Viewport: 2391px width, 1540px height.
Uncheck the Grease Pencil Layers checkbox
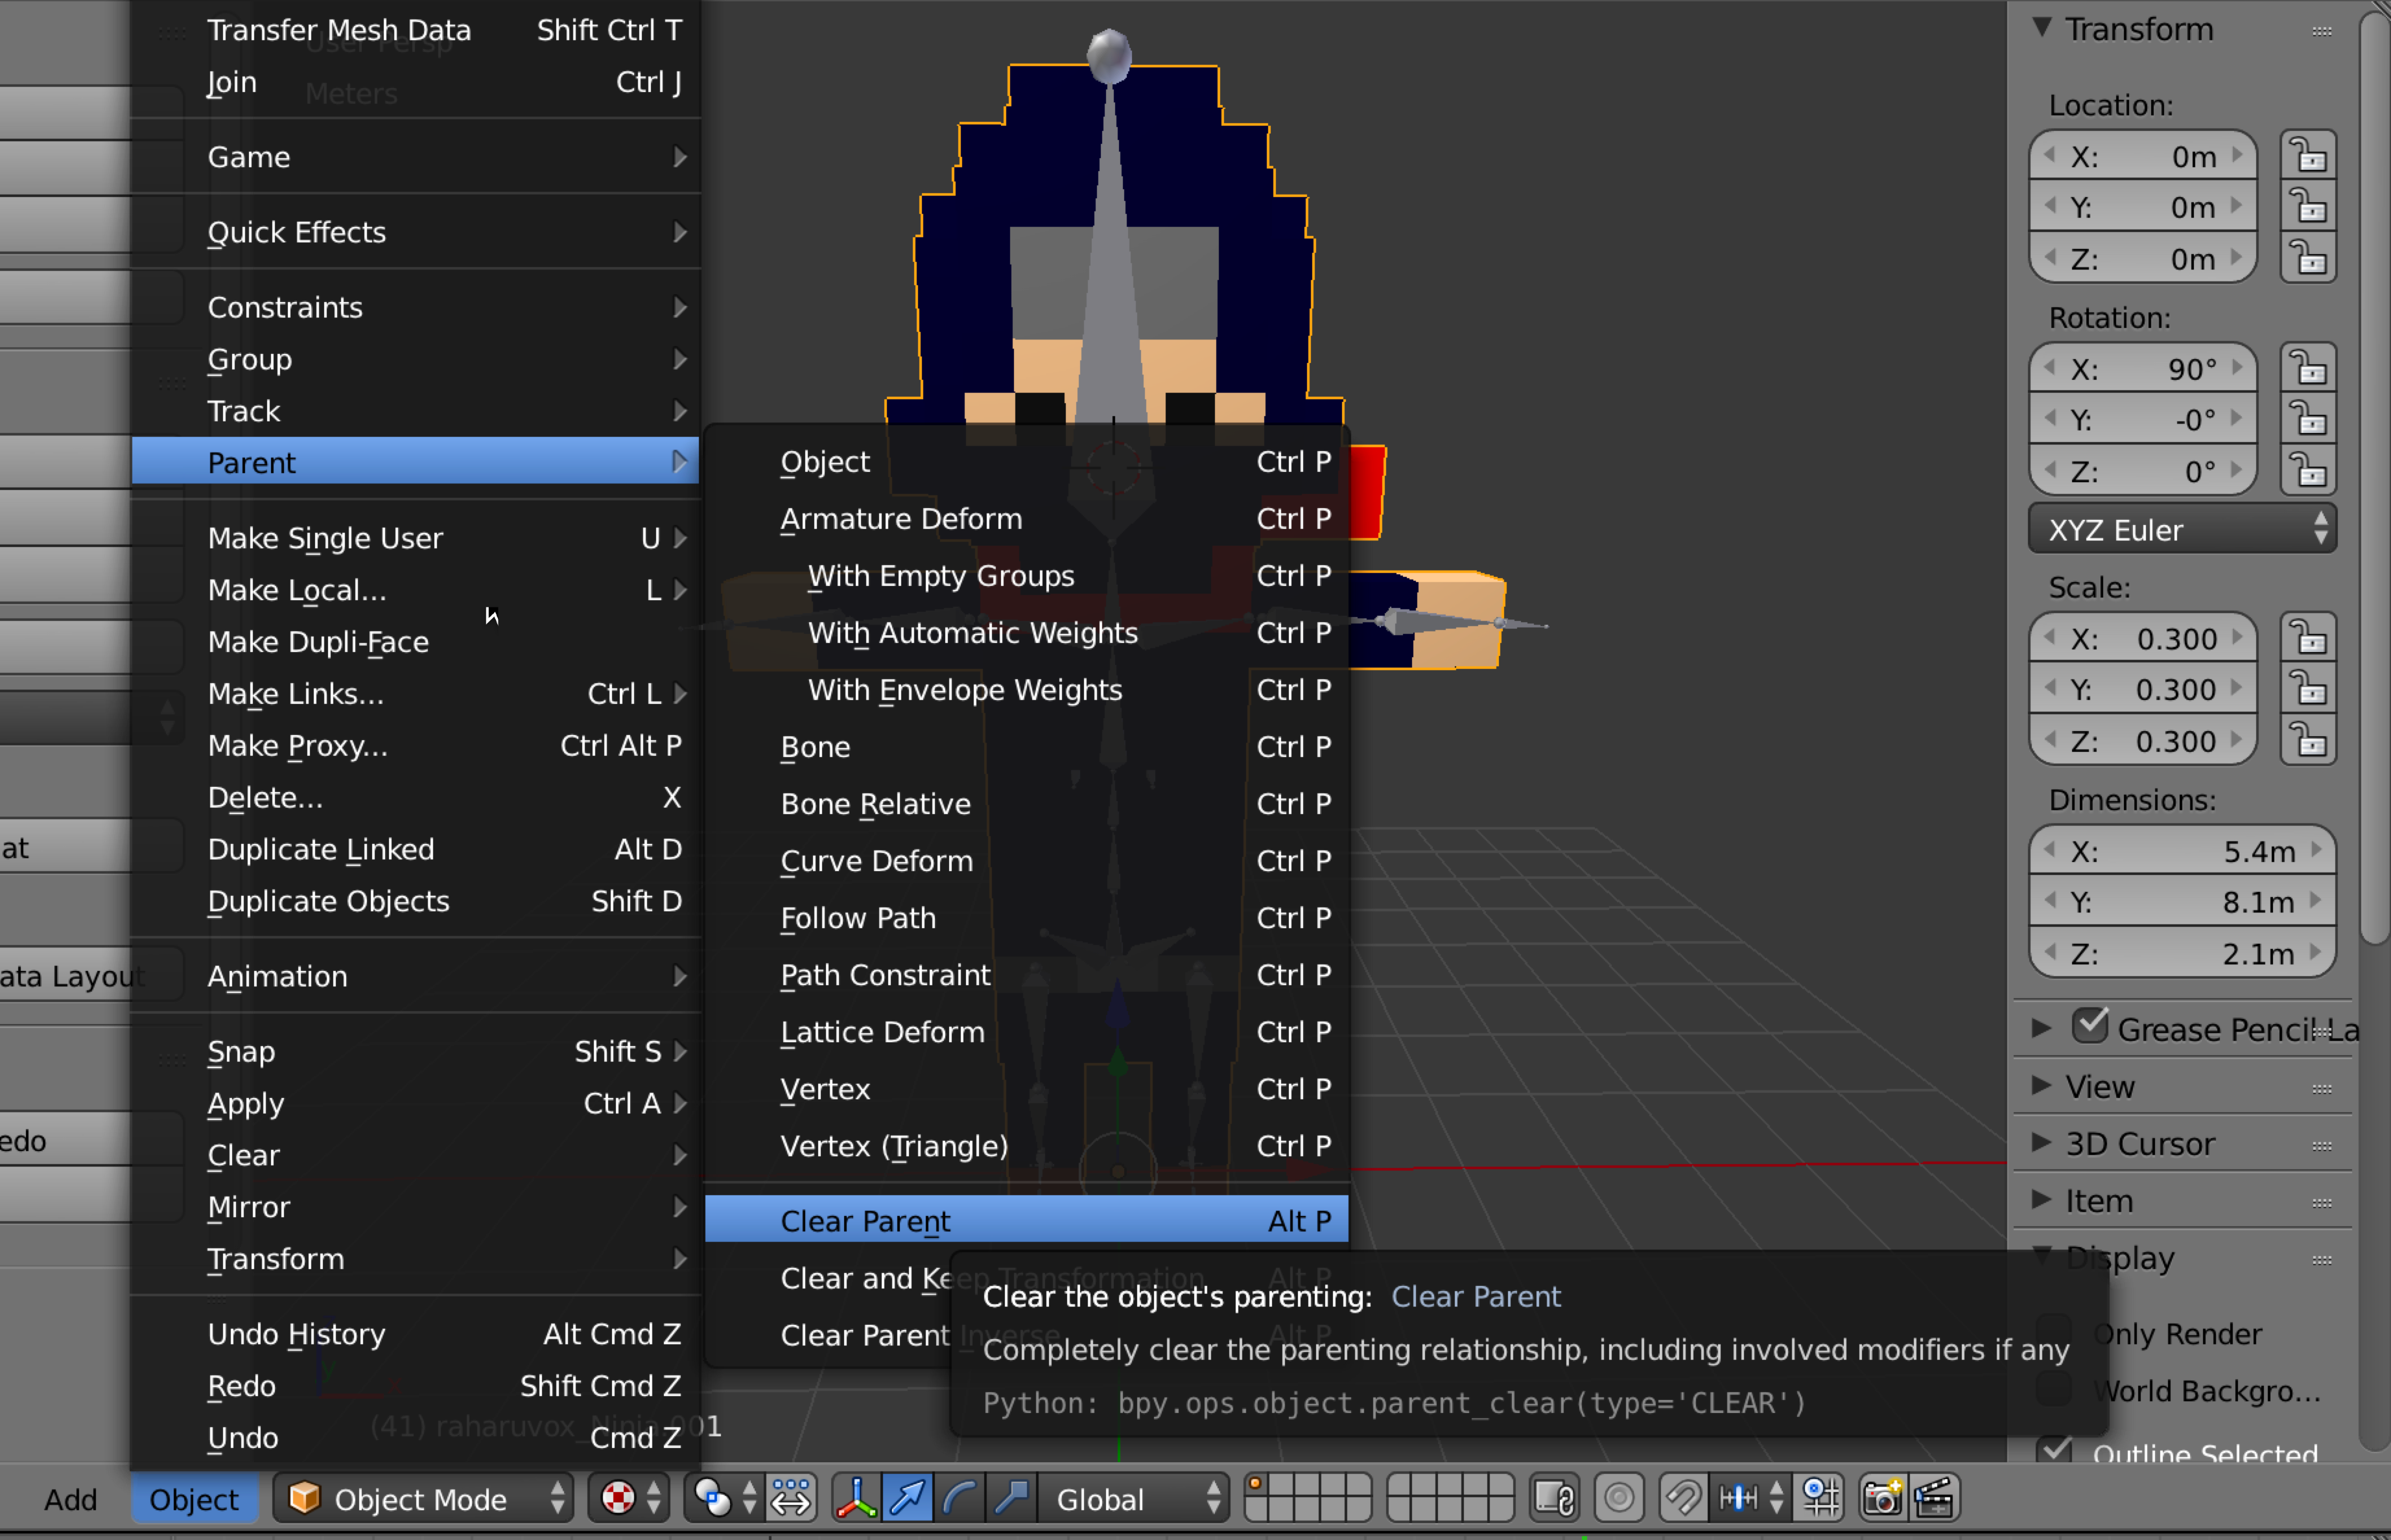click(2090, 1026)
